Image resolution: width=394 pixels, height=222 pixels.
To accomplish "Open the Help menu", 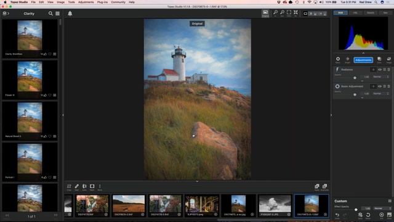I will (x=132, y=2).
